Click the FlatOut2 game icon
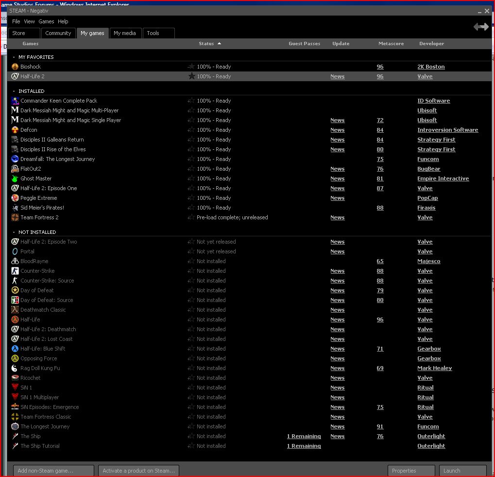The width and height of the screenshot is (495, 477). coord(15,169)
